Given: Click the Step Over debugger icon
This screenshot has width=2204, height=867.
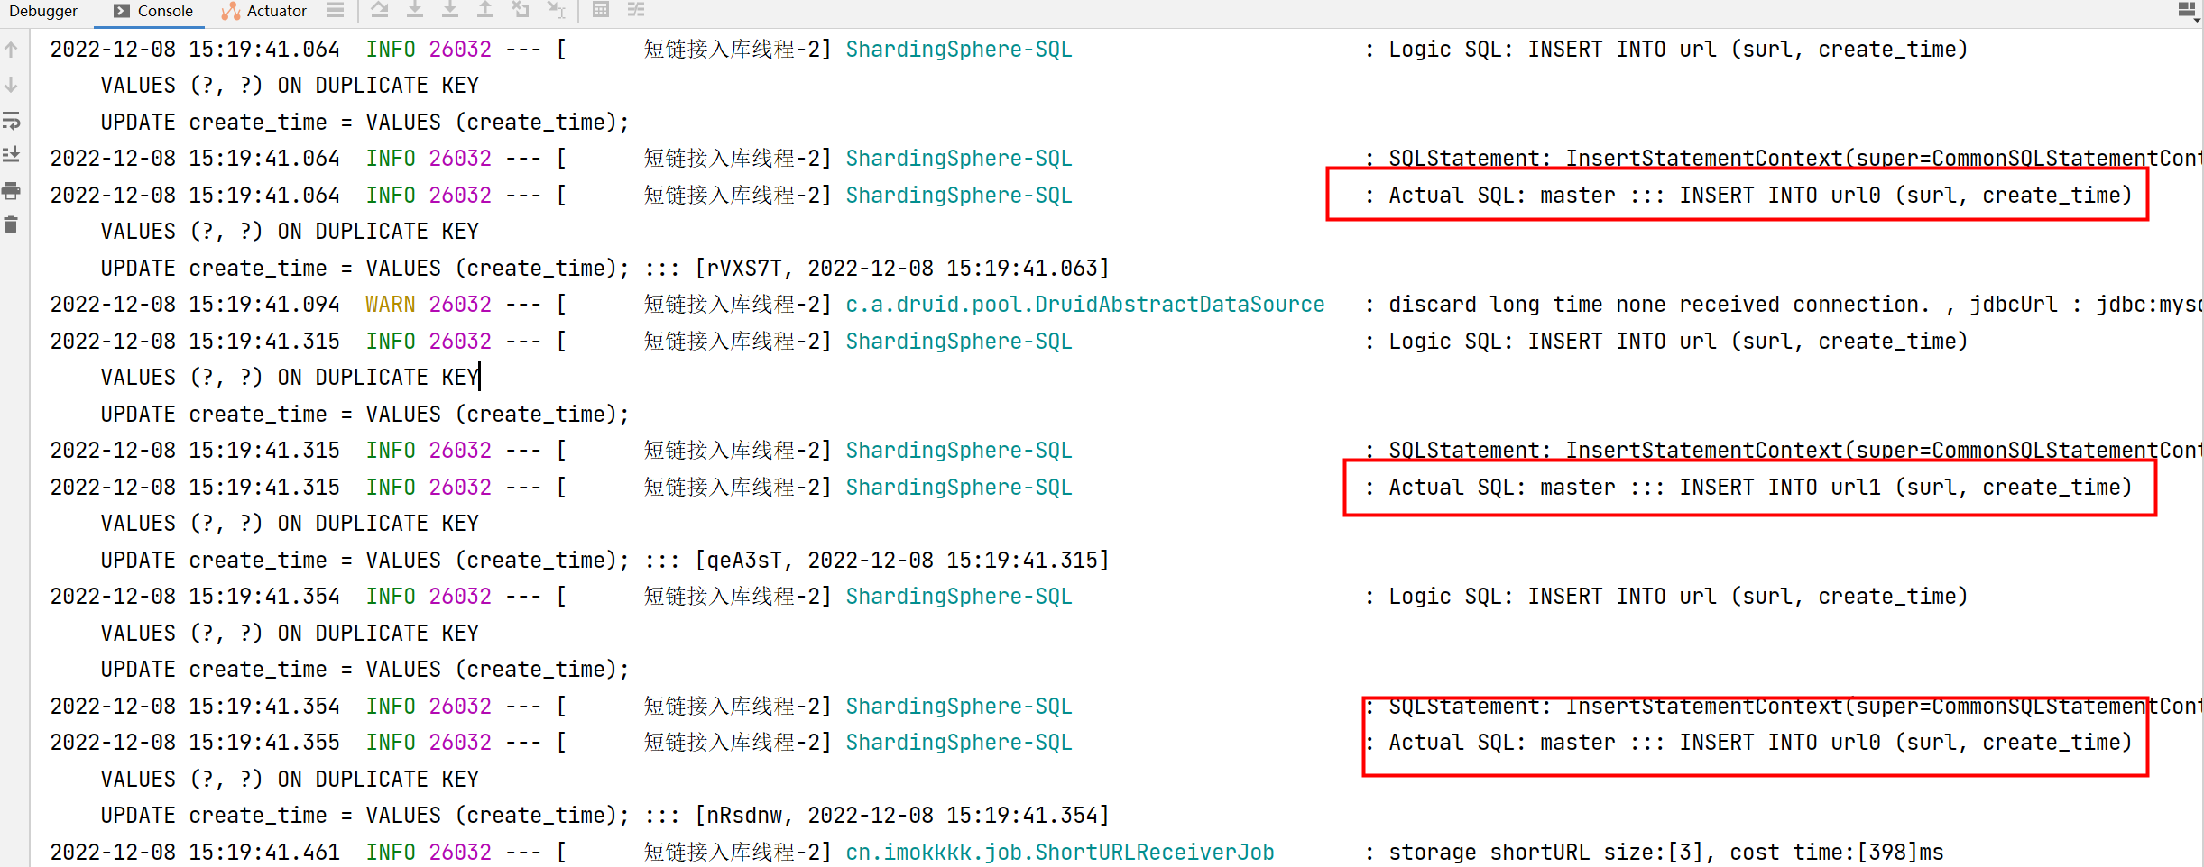Looking at the screenshot, I should coord(380,10).
